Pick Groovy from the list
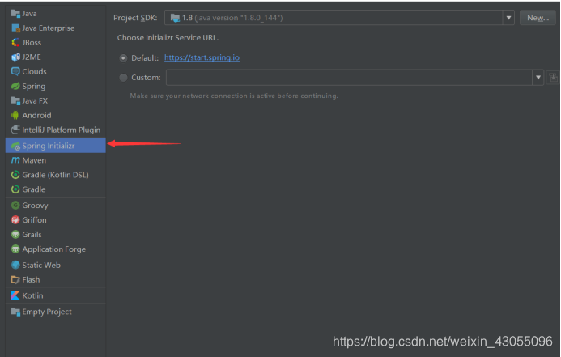The image size is (561, 357). (x=56, y=206)
